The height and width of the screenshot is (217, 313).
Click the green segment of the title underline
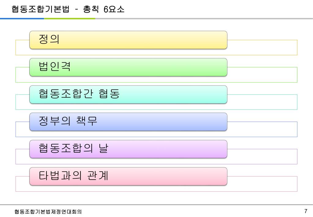click(69, 19)
